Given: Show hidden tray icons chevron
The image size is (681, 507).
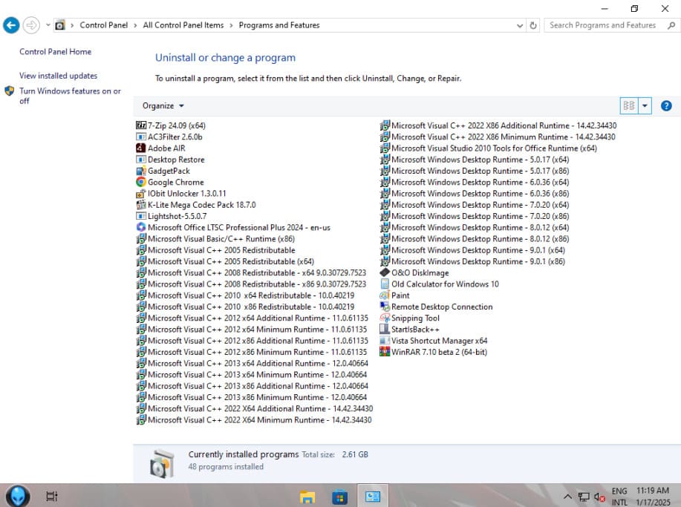Looking at the screenshot, I should (x=567, y=496).
